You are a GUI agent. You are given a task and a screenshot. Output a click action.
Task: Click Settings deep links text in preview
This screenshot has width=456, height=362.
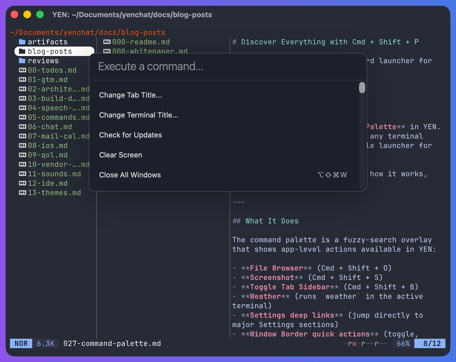point(292,315)
